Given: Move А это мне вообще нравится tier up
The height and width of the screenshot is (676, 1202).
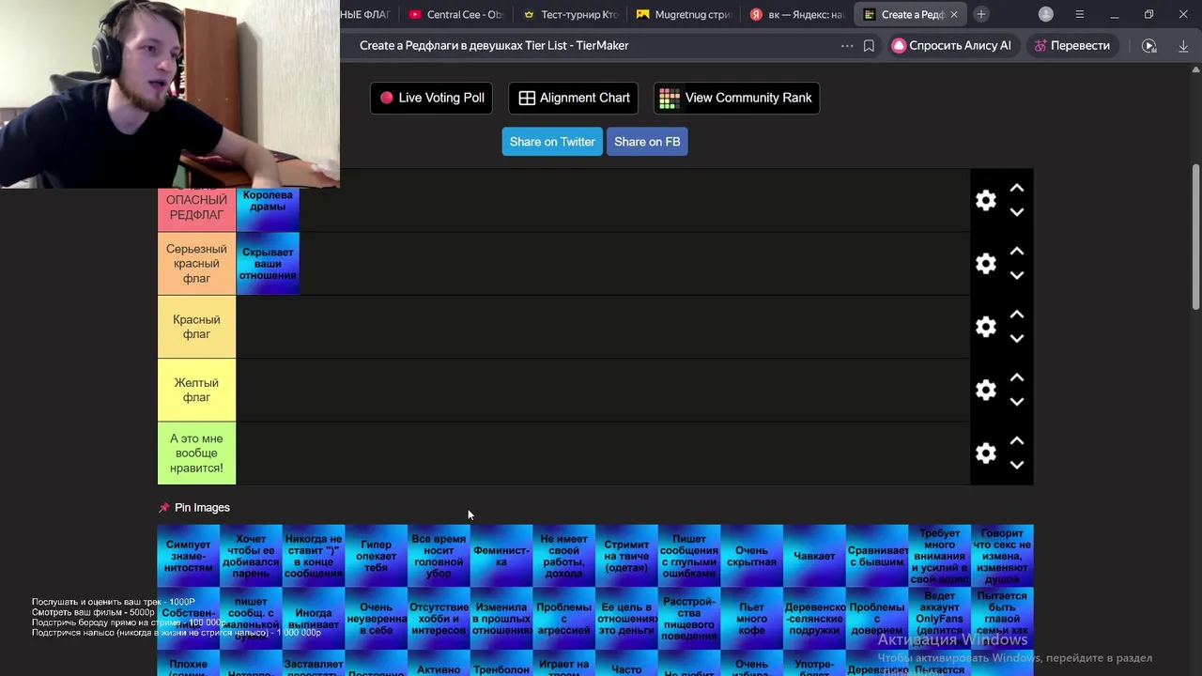Looking at the screenshot, I should (x=1017, y=441).
